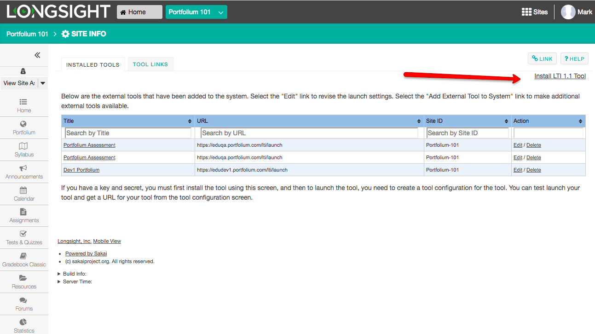Focus the Search by Site ID field
Screen dimensions: 595x334
(468, 133)
